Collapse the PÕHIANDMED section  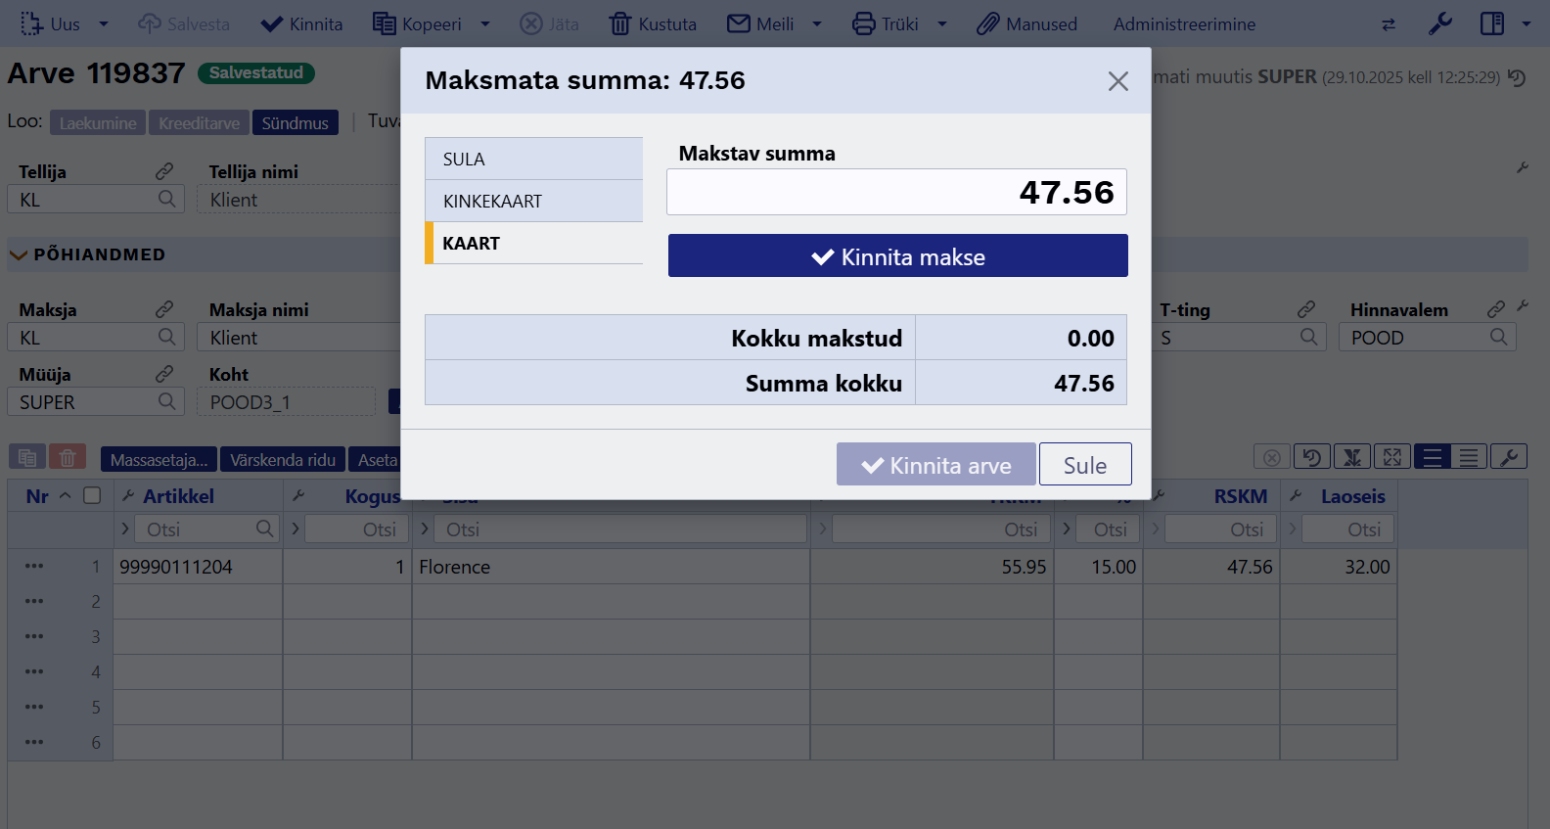pyautogui.click(x=19, y=254)
